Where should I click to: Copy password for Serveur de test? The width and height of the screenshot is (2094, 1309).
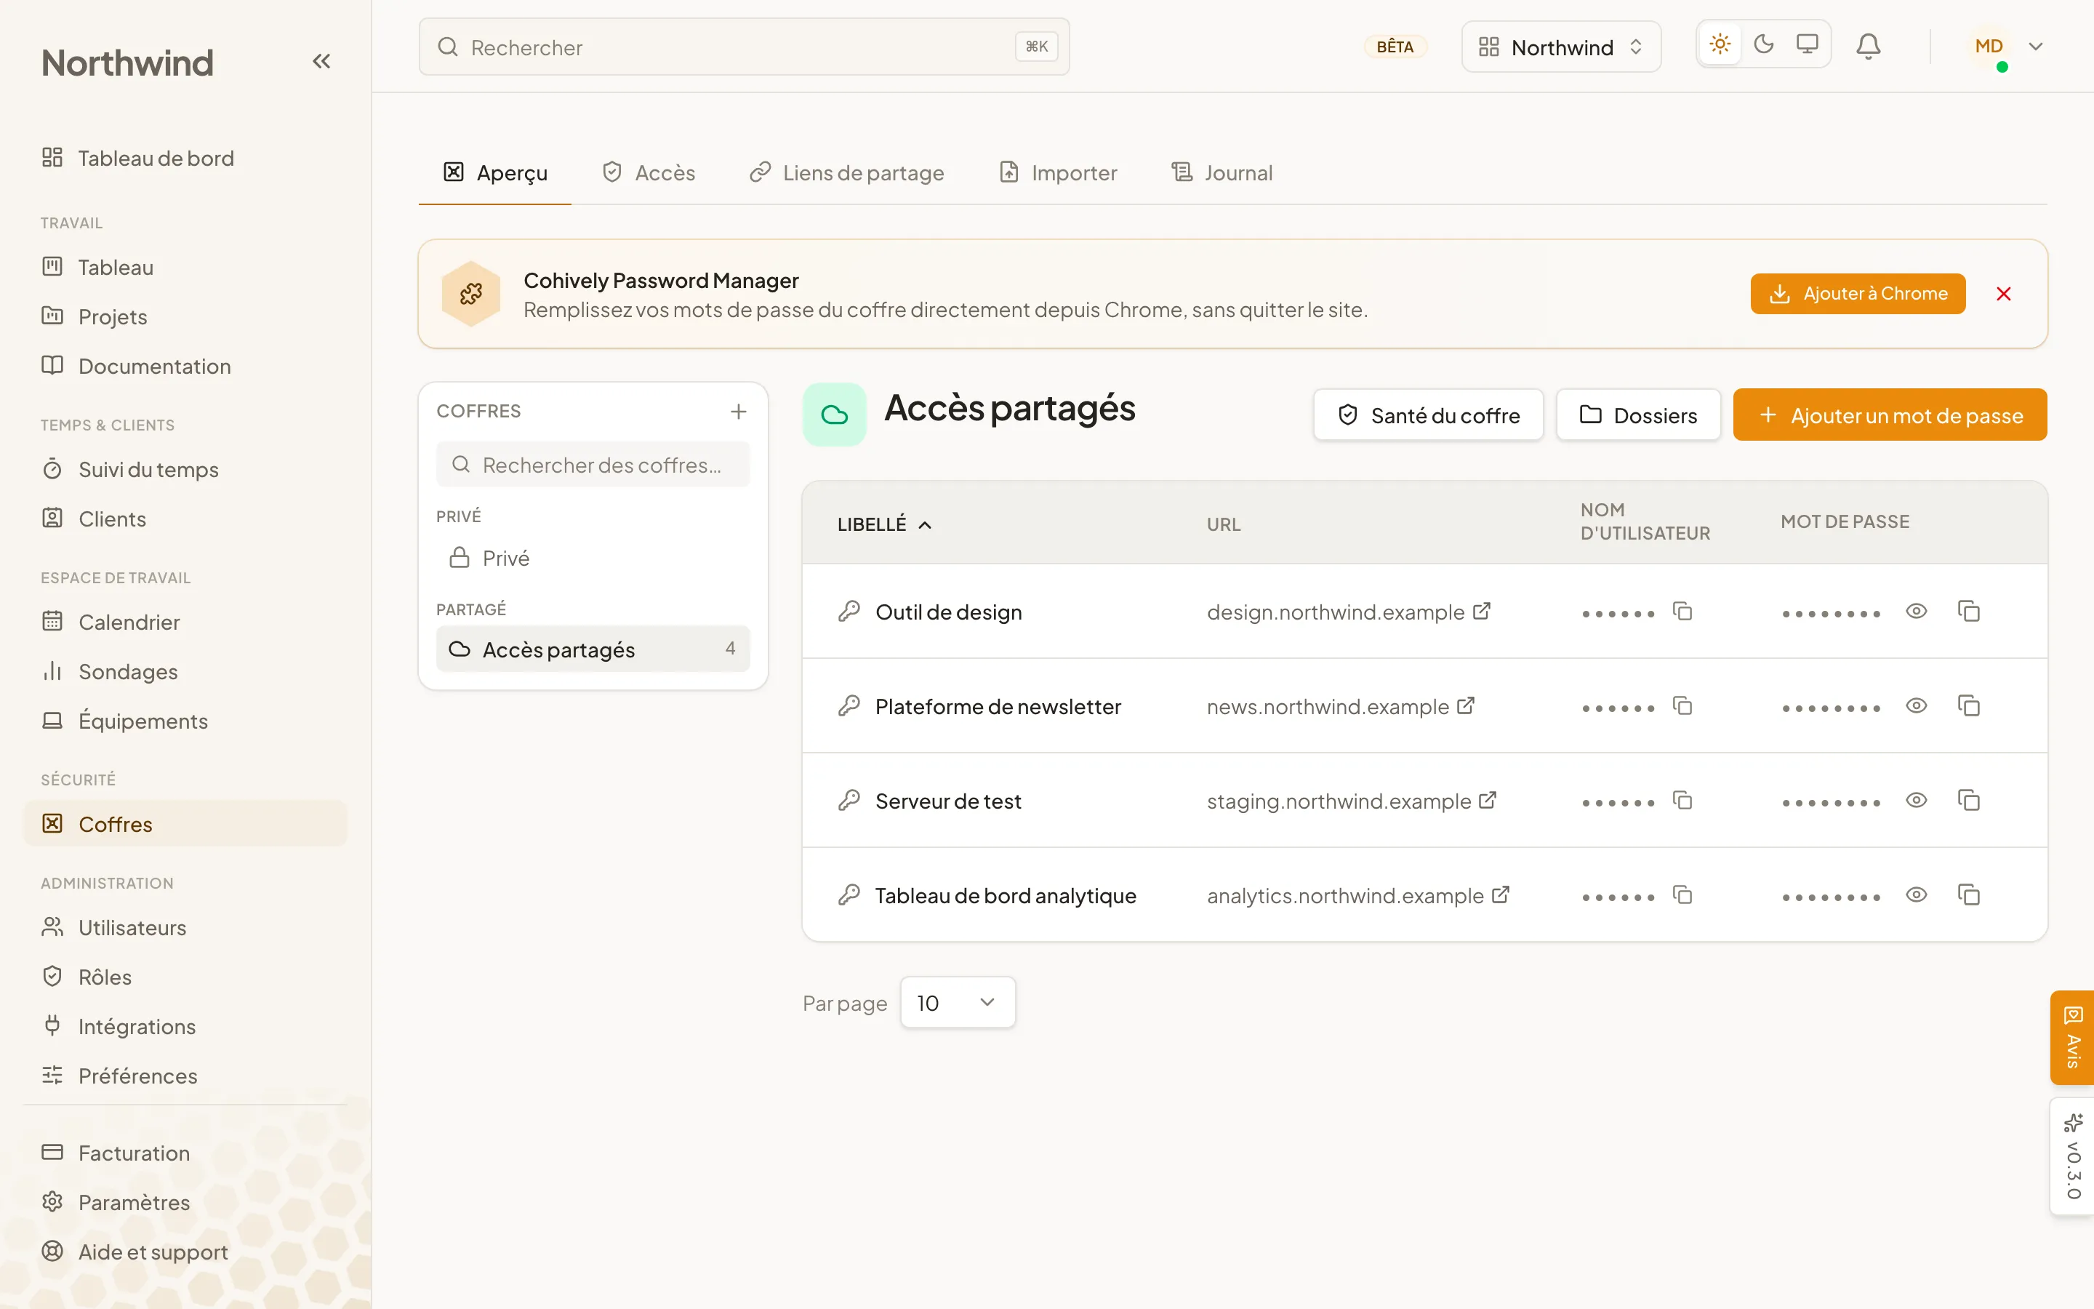click(1968, 801)
